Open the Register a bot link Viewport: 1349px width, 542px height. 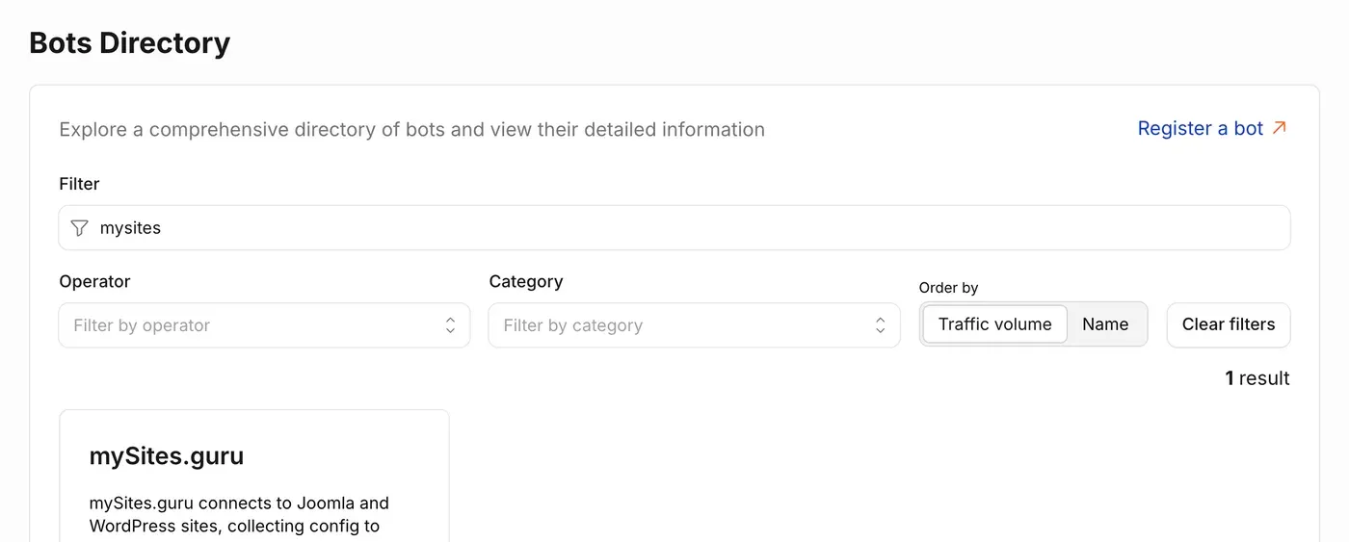tap(1212, 128)
